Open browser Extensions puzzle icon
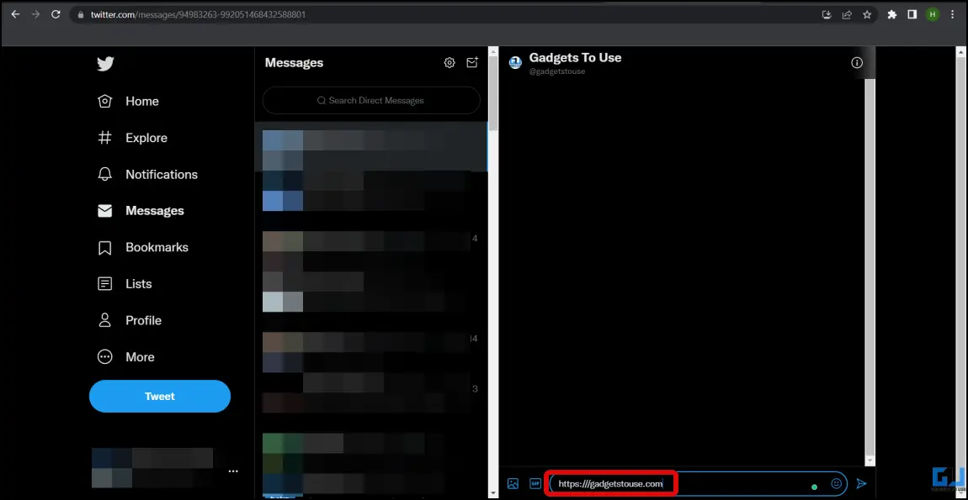Screen dimensions: 968x500 tap(892, 15)
